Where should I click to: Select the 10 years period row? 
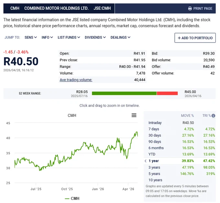[x=180, y=180]
